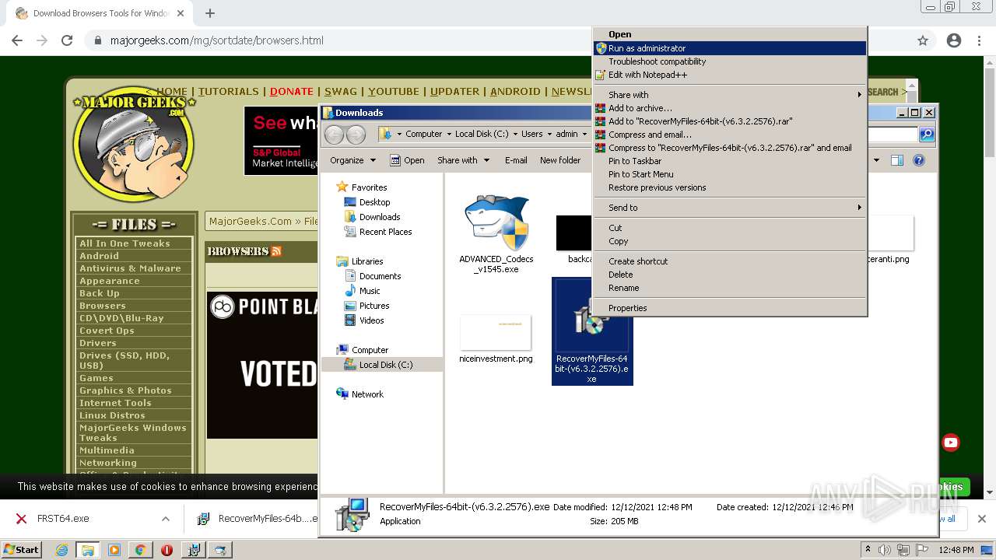Open a new Chrome tab with plus
Image resolution: width=996 pixels, height=560 pixels.
pos(210,13)
